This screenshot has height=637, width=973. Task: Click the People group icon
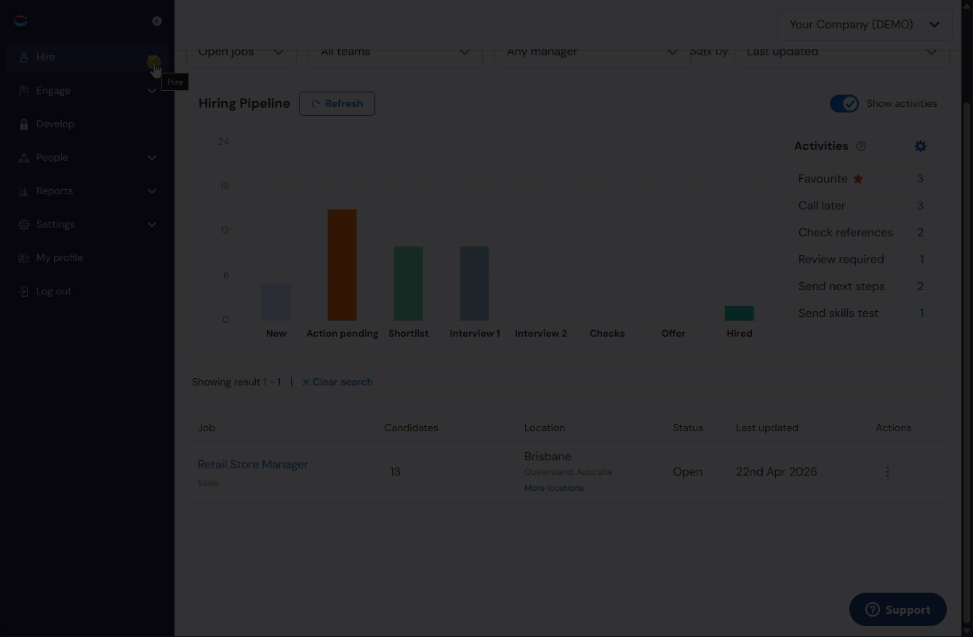coord(23,157)
